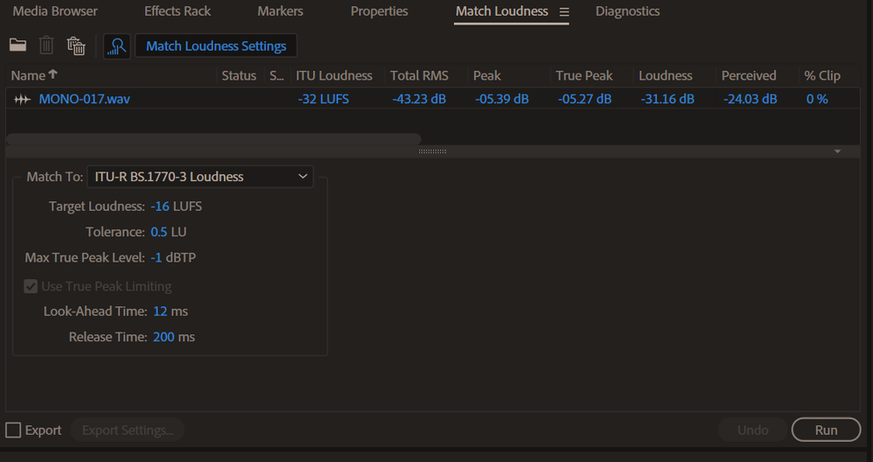873x462 pixels.
Task: Open files using the folder icon
Action: point(17,45)
